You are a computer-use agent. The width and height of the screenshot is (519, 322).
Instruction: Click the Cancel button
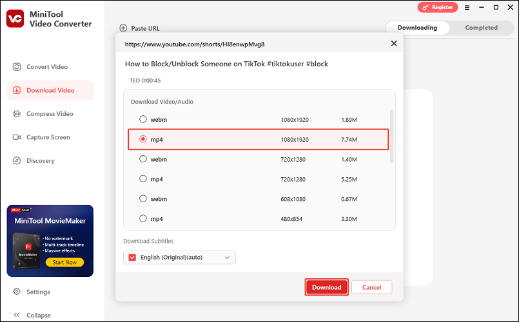tap(372, 287)
